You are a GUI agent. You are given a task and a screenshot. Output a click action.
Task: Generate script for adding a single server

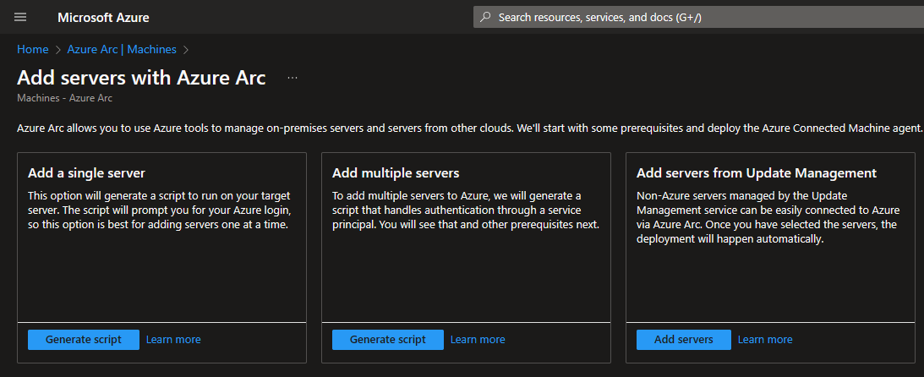84,340
